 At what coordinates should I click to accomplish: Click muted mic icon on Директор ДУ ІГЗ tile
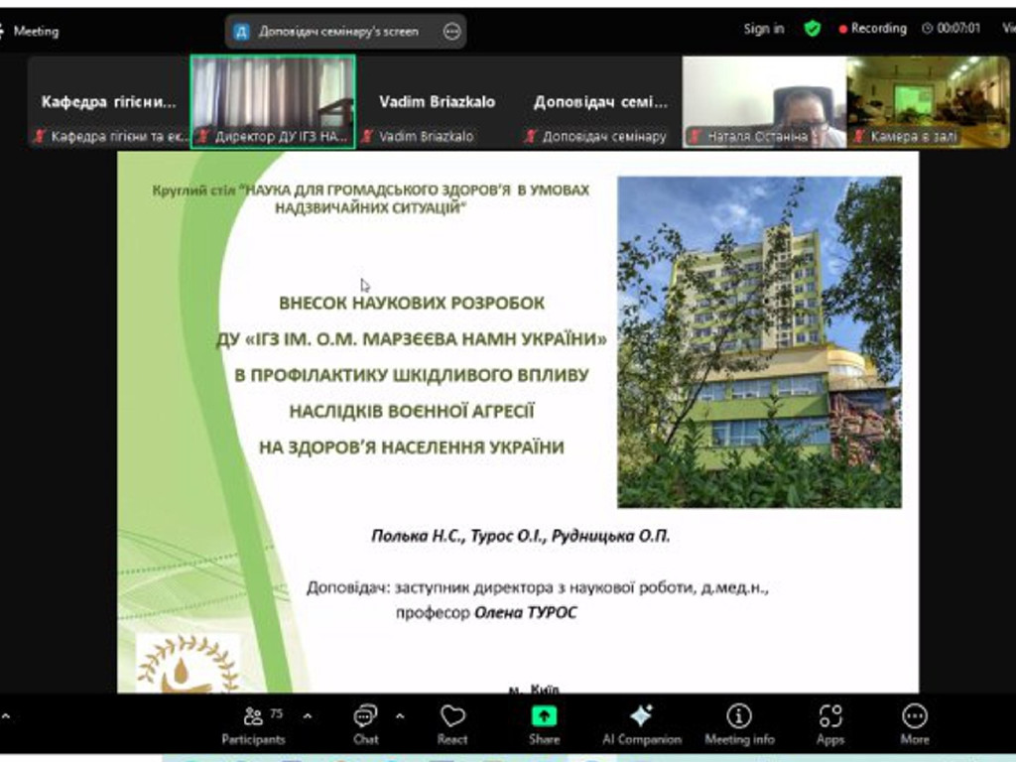point(203,136)
